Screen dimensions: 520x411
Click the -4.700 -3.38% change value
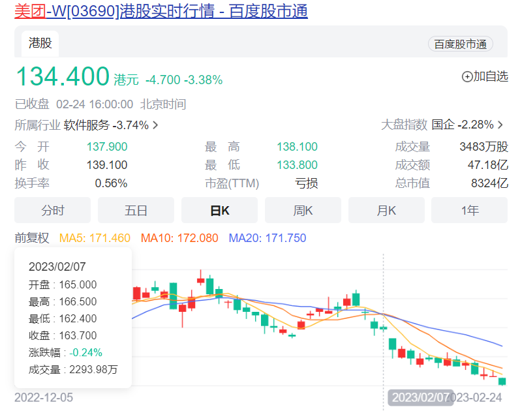tap(184, 80)
